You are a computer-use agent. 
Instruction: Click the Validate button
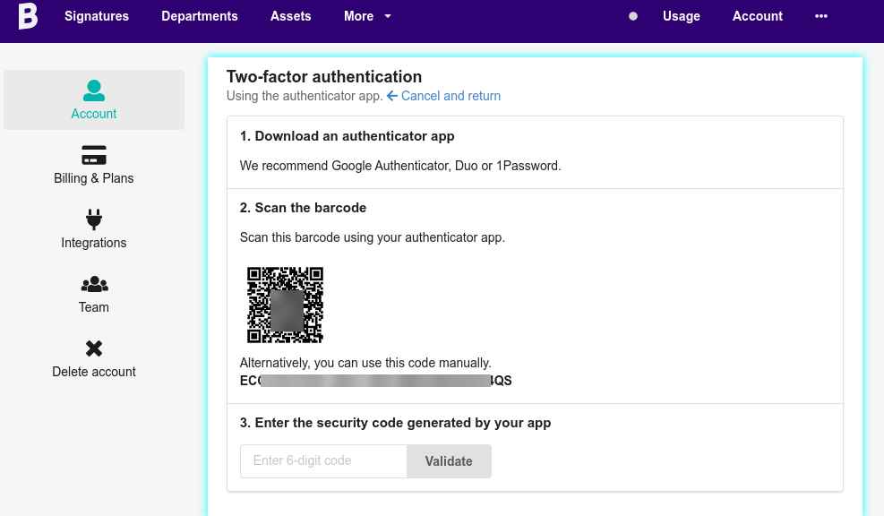coord(449,461)
